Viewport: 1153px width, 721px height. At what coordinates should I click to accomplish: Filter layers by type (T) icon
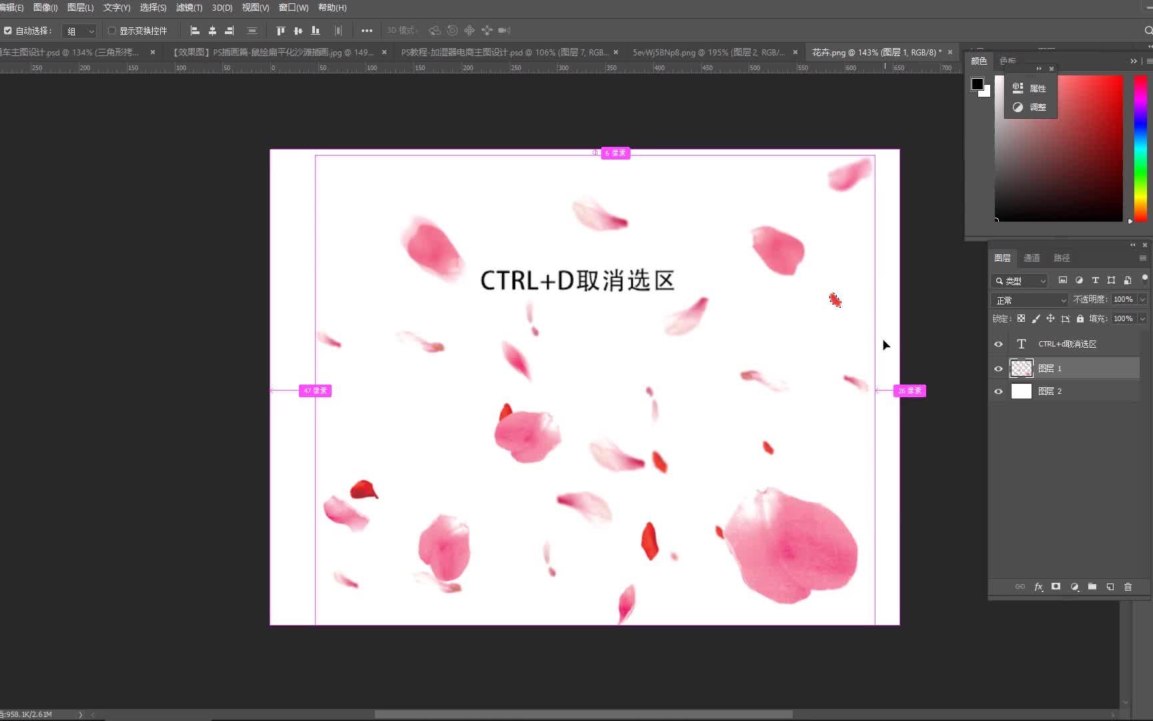(x=1095, y=280)
